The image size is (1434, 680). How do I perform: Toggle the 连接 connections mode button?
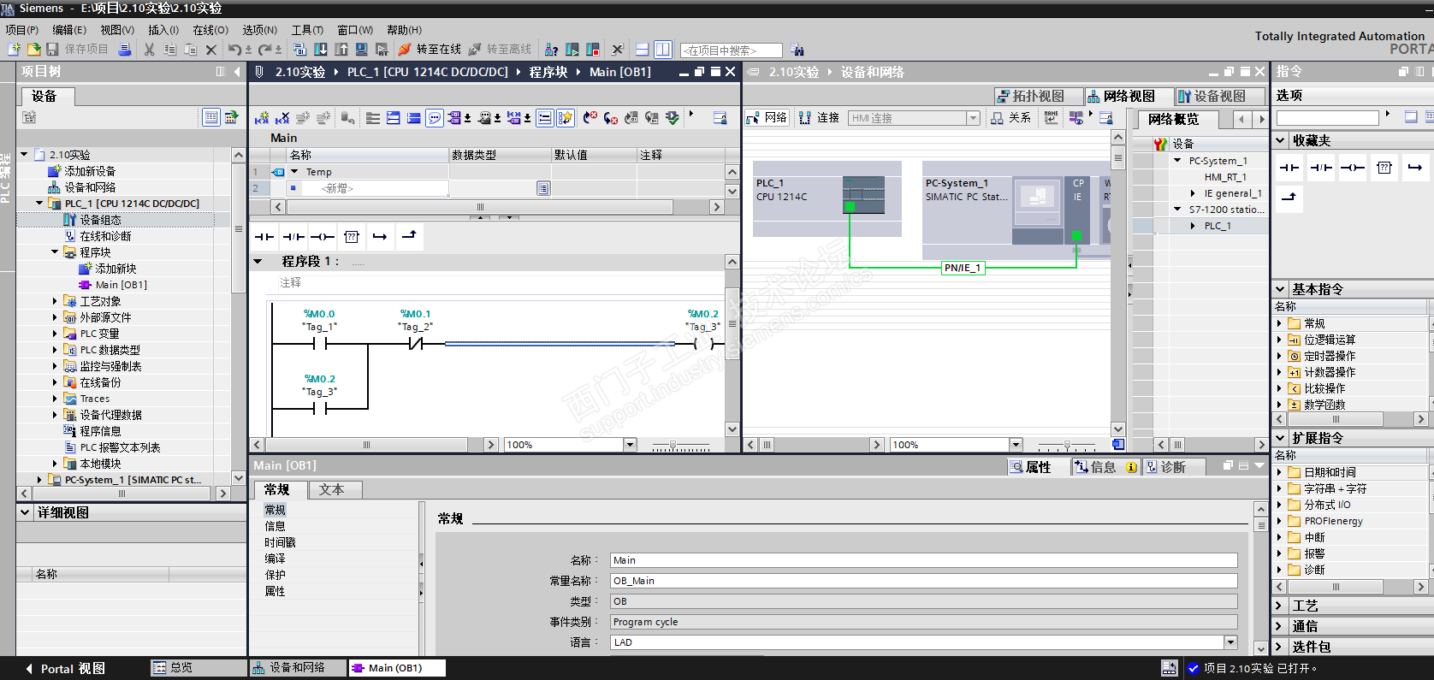819,118
